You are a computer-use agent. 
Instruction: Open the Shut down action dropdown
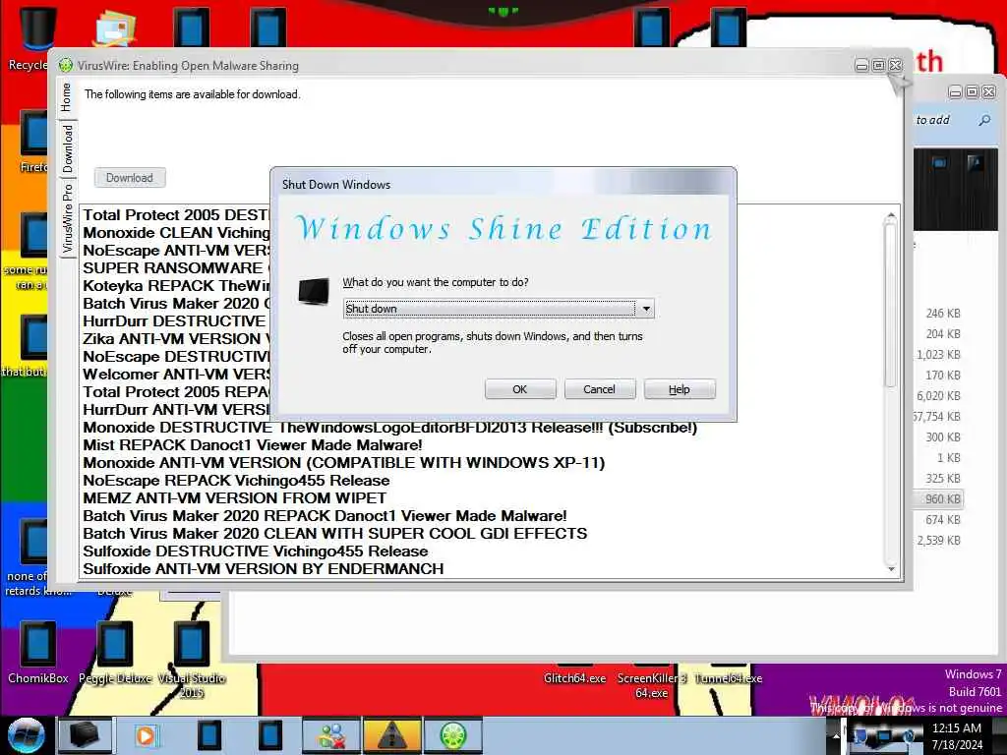[646, 309]
